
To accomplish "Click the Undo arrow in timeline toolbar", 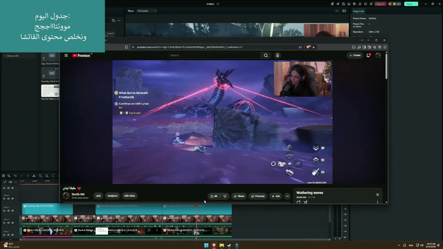I will click(15, 176).
